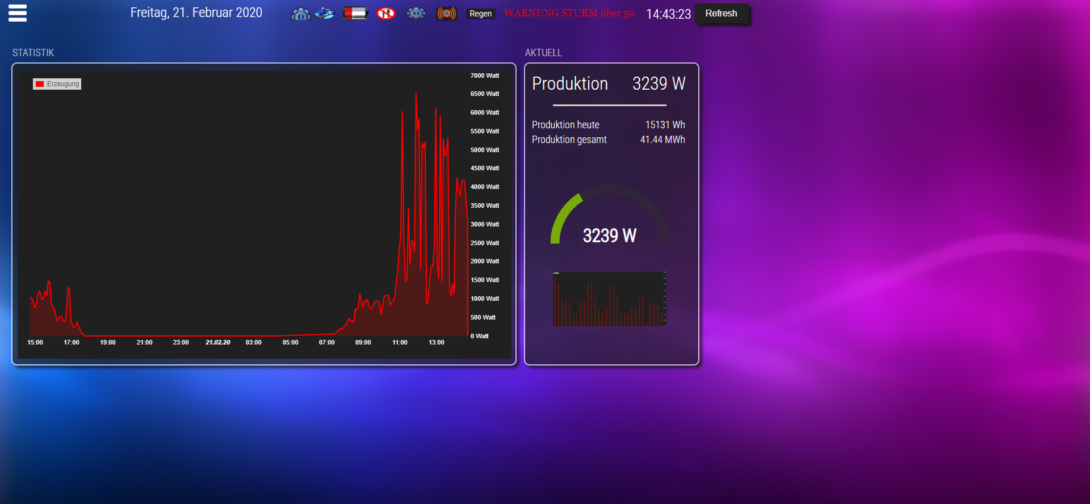Click the Produktion heading in Aktuell panel
This screenshot has width=1090, height=504.
(569, 84)
